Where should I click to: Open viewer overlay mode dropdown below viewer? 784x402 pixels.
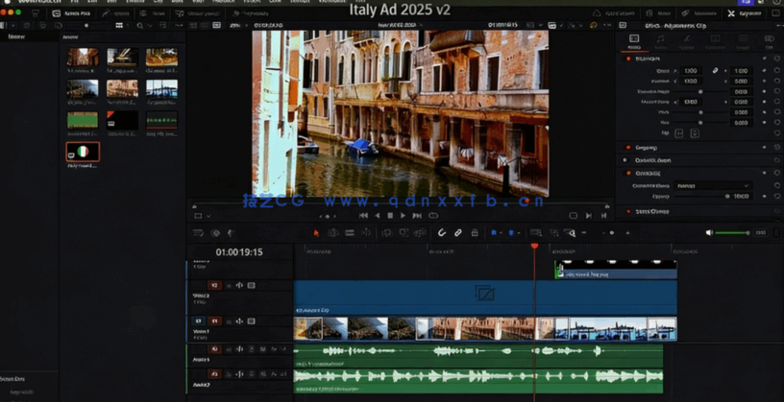[202, 216]
